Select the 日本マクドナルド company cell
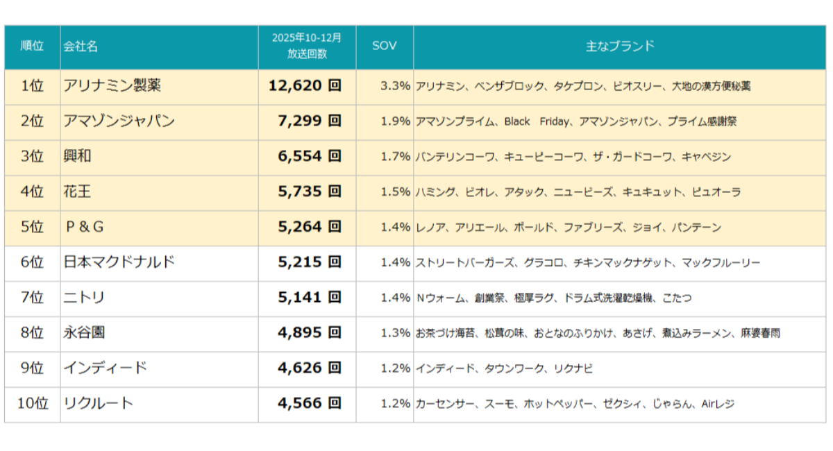The height and width of the screenshot is (451, 833). click(x=119, y=262)
